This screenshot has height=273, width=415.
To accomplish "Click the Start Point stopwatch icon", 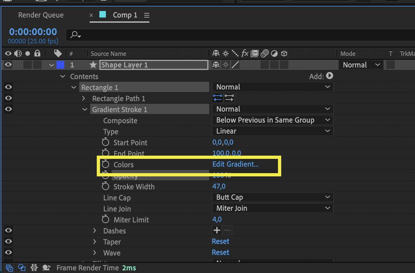I will pos(106,142).
